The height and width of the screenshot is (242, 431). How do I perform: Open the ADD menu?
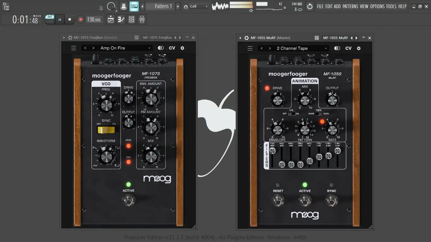click(337, 6)
